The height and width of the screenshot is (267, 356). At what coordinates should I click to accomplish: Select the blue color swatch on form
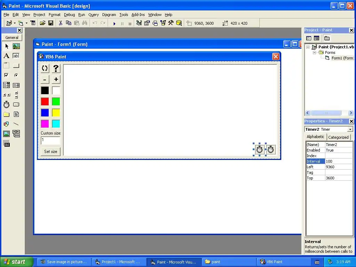pos(45,113)
